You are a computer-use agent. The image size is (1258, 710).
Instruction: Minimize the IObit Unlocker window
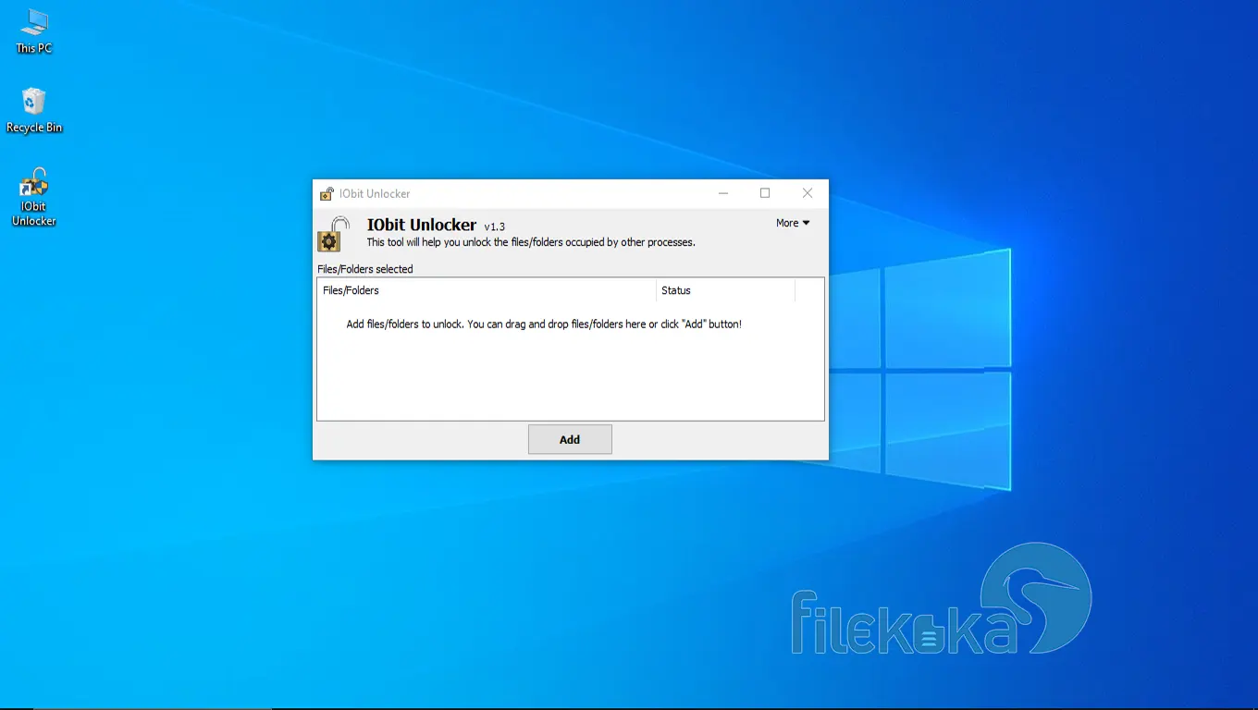click(x=723, y=193)
